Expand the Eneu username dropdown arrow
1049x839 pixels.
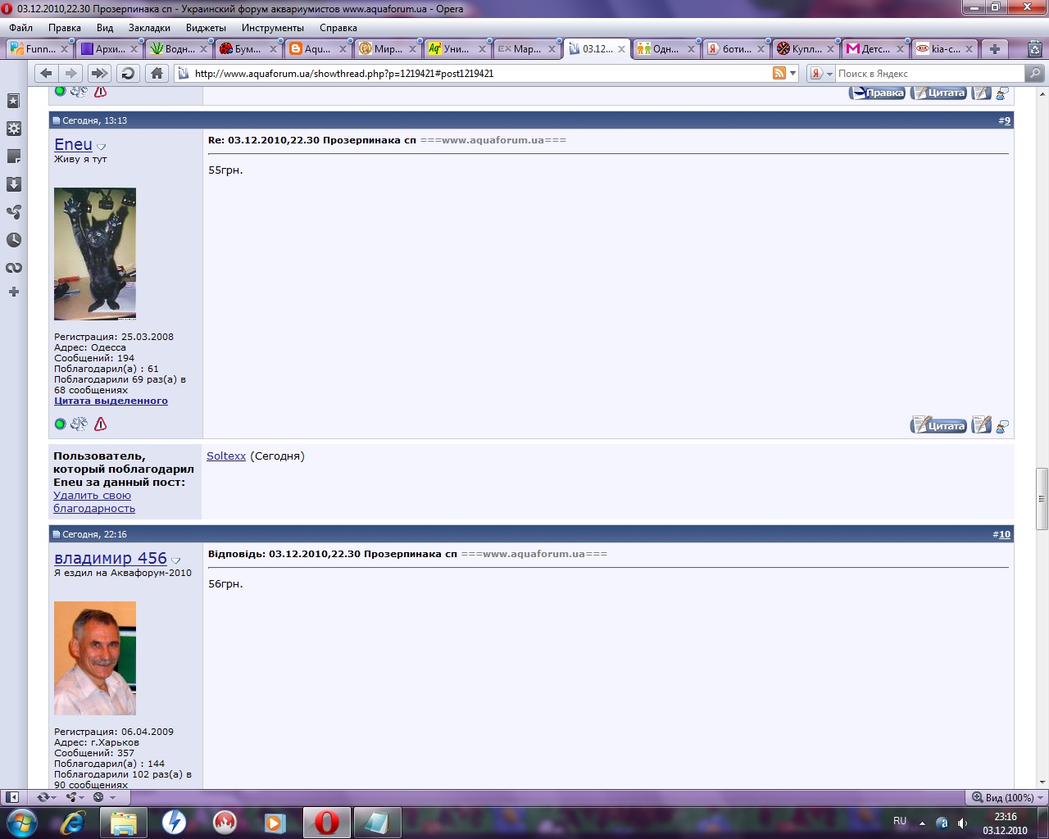click(x=102, y=147)
